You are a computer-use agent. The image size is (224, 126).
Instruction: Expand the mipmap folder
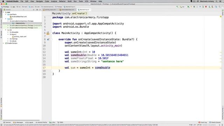[8, 39]
